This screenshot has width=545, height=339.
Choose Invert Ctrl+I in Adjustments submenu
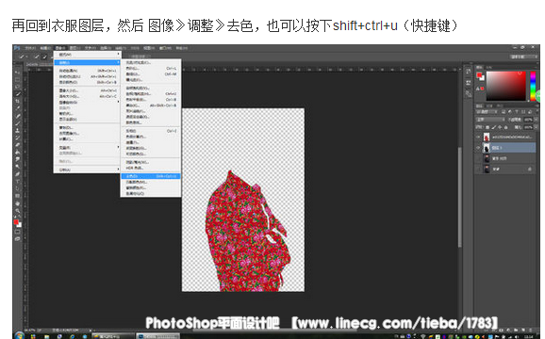(151, 131)
